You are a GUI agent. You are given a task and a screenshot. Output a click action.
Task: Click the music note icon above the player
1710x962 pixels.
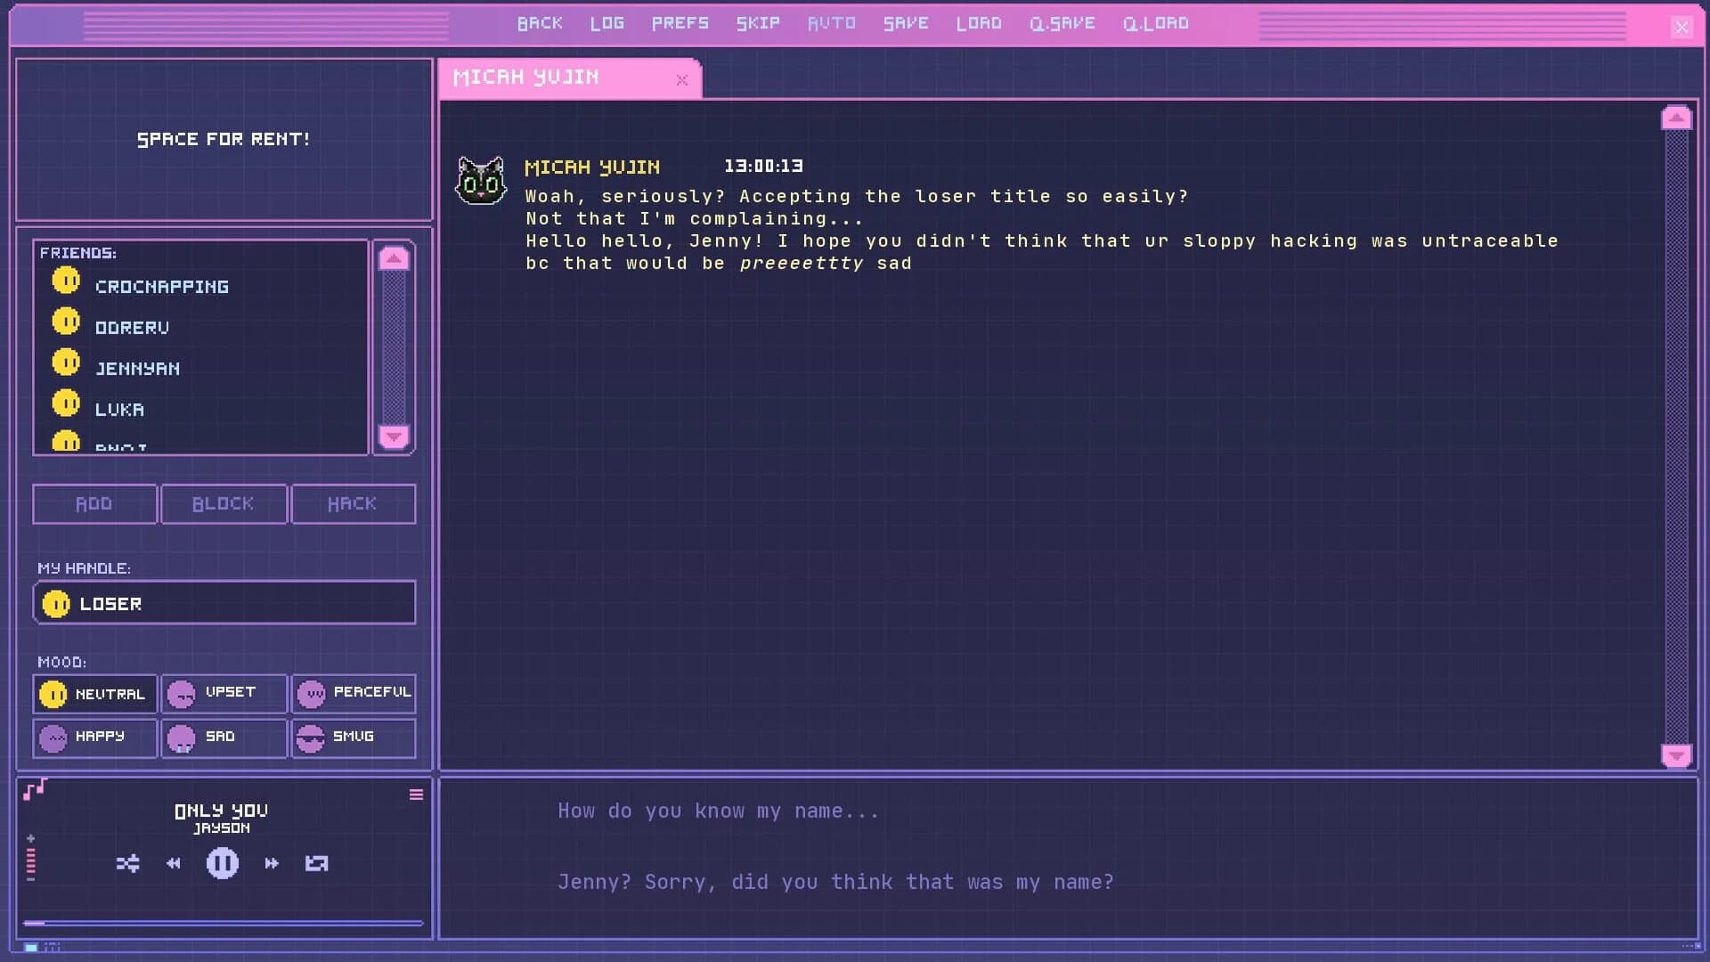[x=32, y=789]
